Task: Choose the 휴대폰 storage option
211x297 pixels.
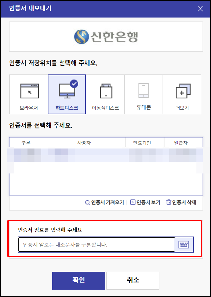Action: (x=143, y=94)
